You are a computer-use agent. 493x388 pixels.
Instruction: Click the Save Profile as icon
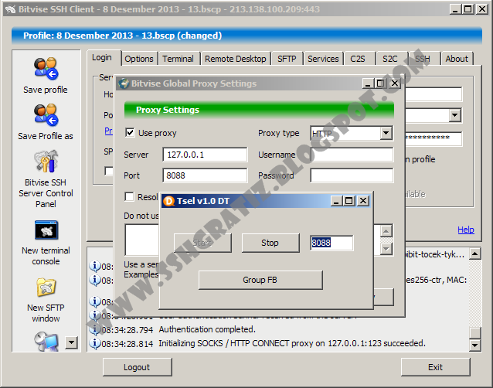[46, 114]
